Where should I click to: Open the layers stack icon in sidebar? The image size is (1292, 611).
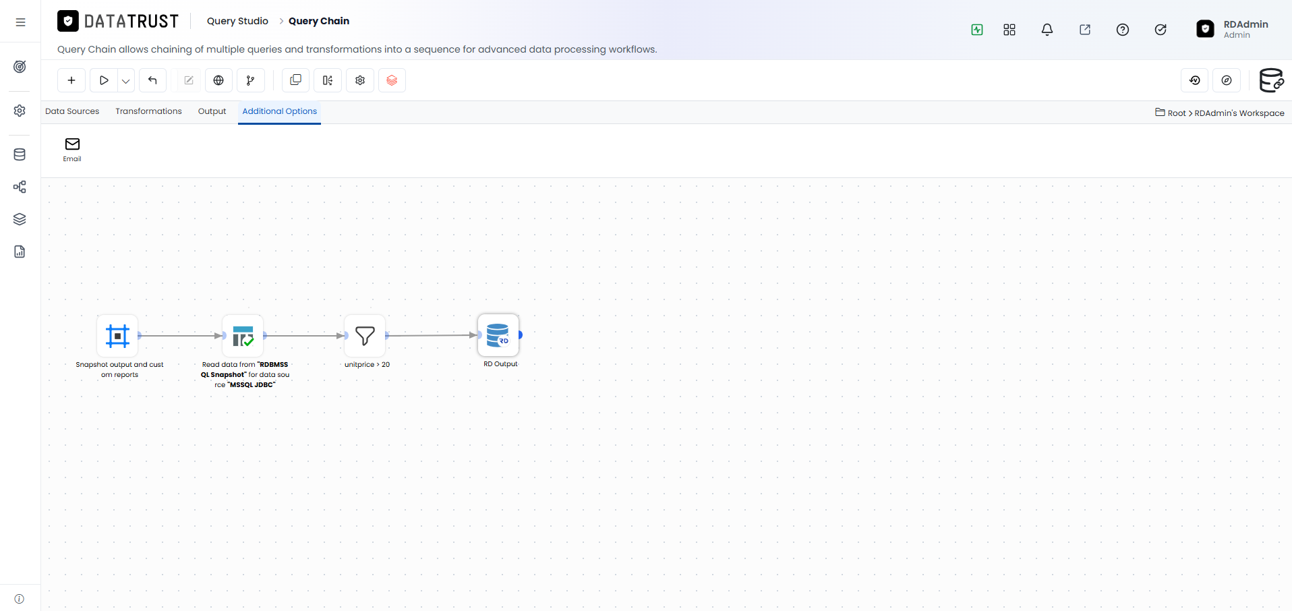(x=20, y=219)
